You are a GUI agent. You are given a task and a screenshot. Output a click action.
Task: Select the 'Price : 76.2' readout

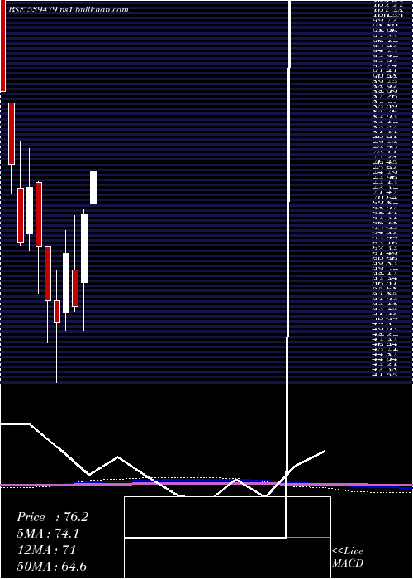pos(52,517)
